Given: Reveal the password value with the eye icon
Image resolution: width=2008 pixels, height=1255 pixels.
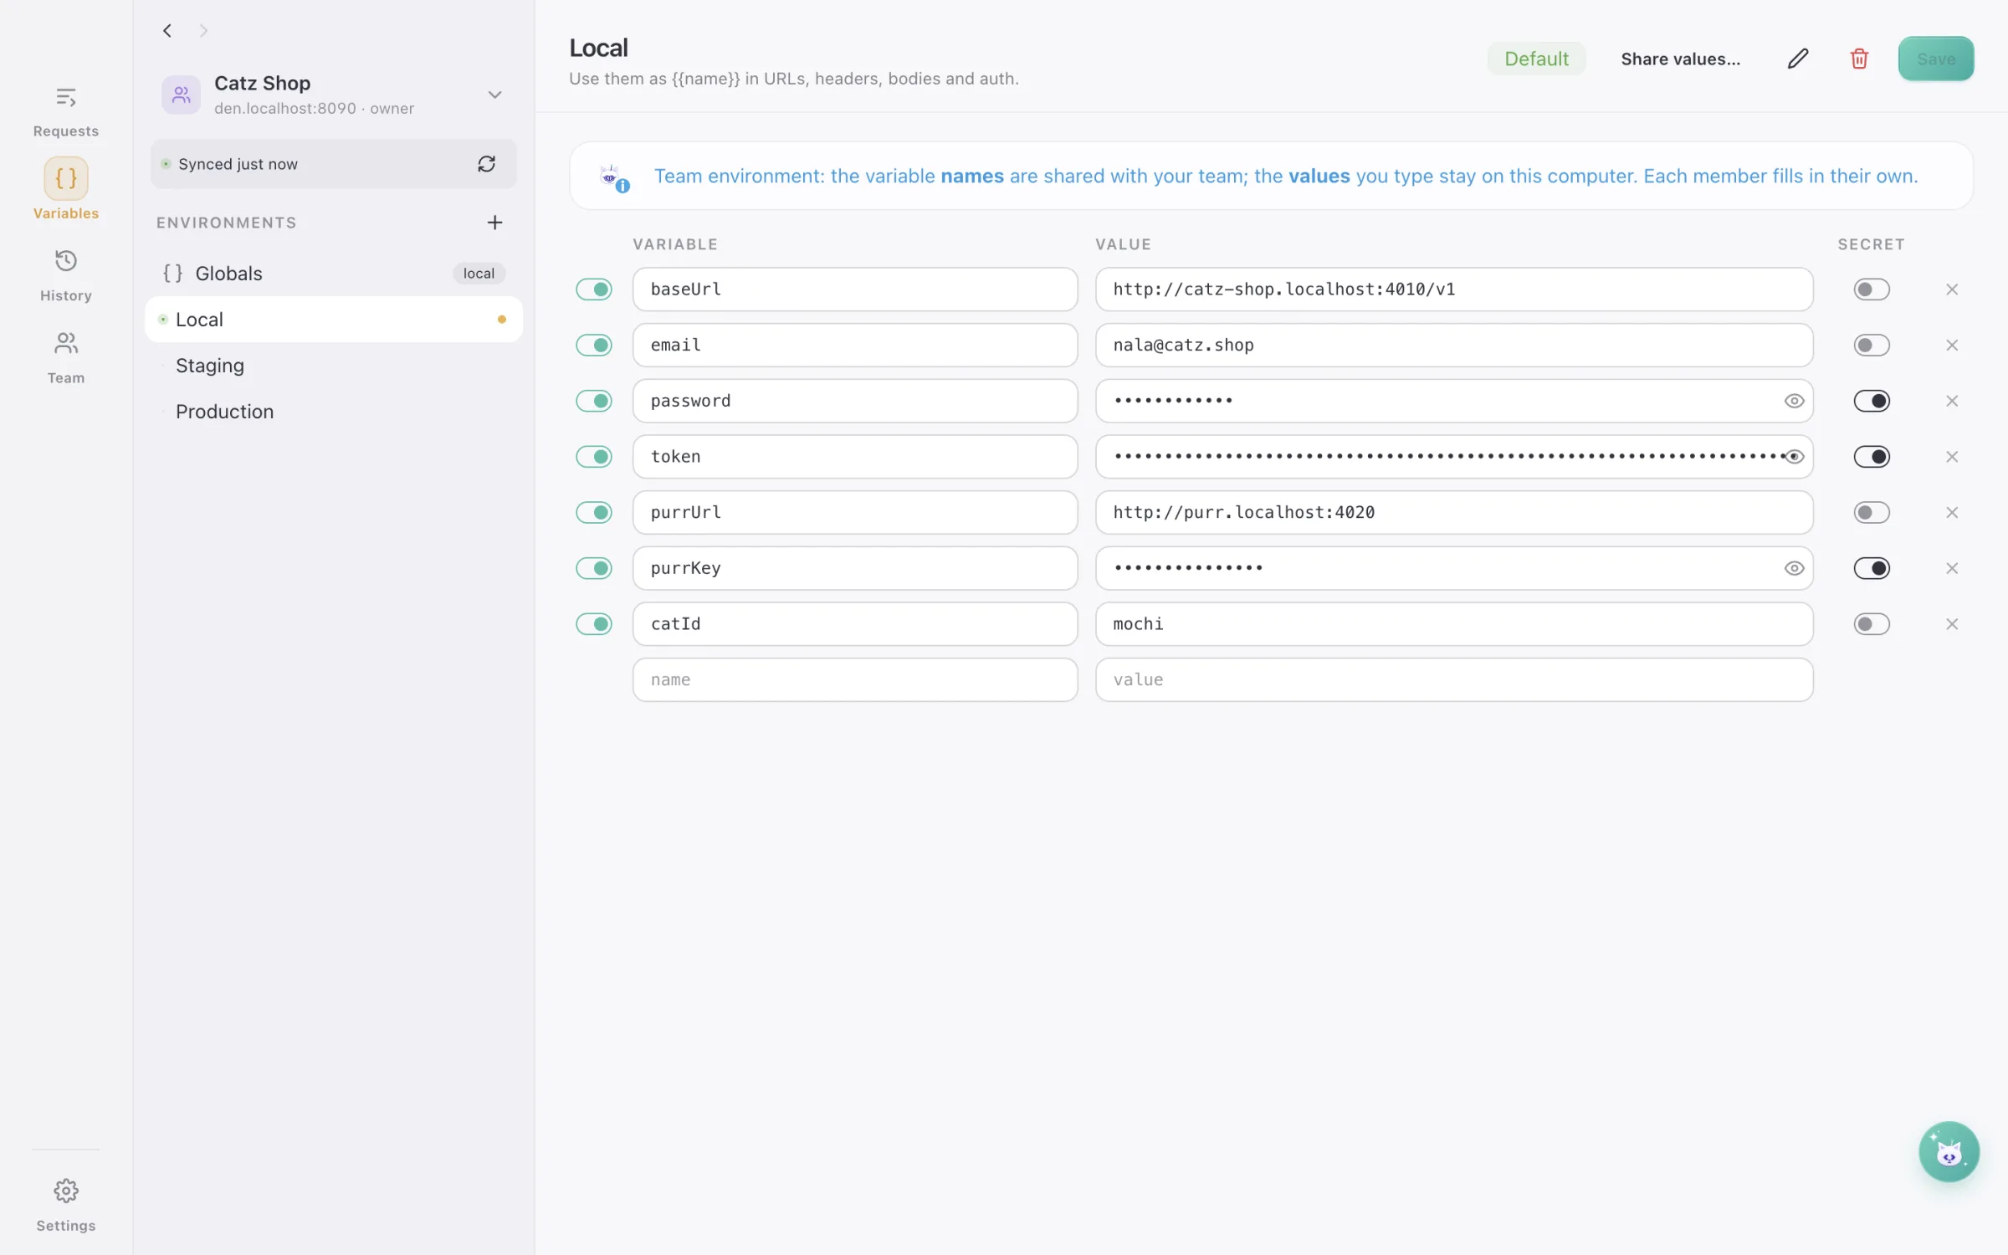Looking at the screenshot, I should [1794, 401].
